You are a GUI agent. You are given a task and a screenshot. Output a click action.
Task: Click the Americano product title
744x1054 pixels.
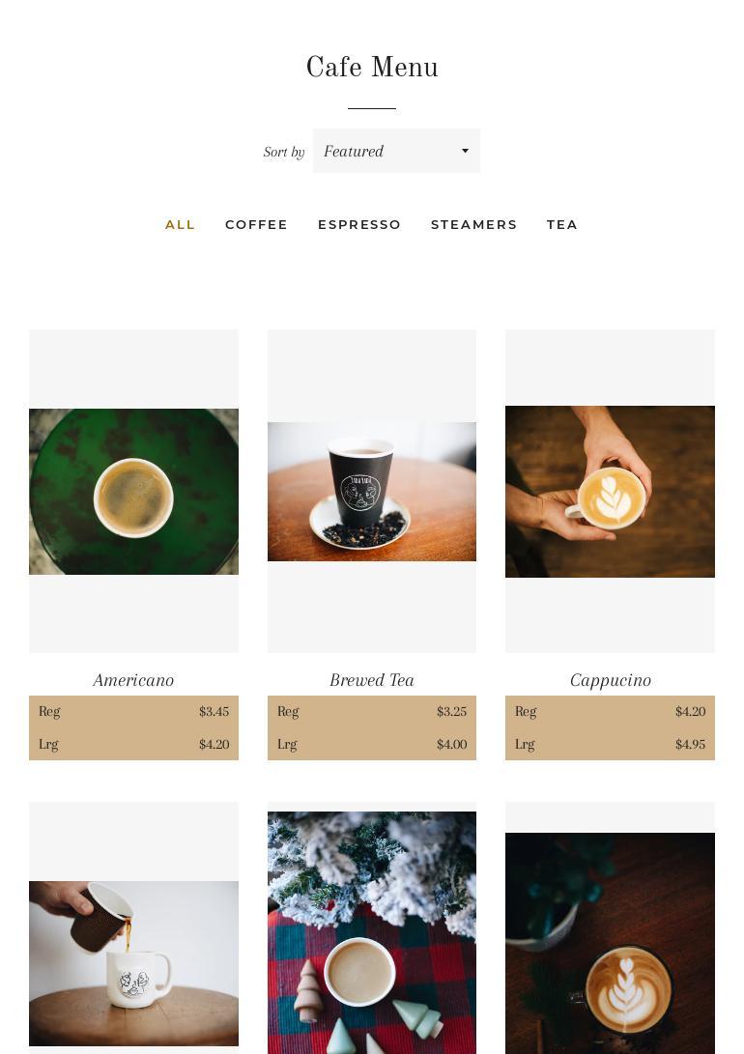(133, 680)
